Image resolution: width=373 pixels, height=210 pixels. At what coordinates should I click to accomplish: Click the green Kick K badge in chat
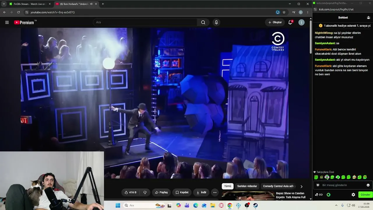click(x=328, y=195)
